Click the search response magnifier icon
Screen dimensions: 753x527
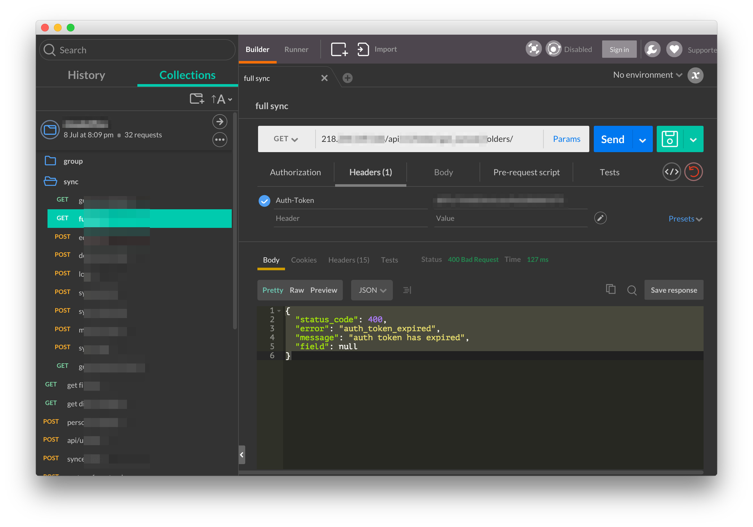pyautogui.click(x=632, y=290)
